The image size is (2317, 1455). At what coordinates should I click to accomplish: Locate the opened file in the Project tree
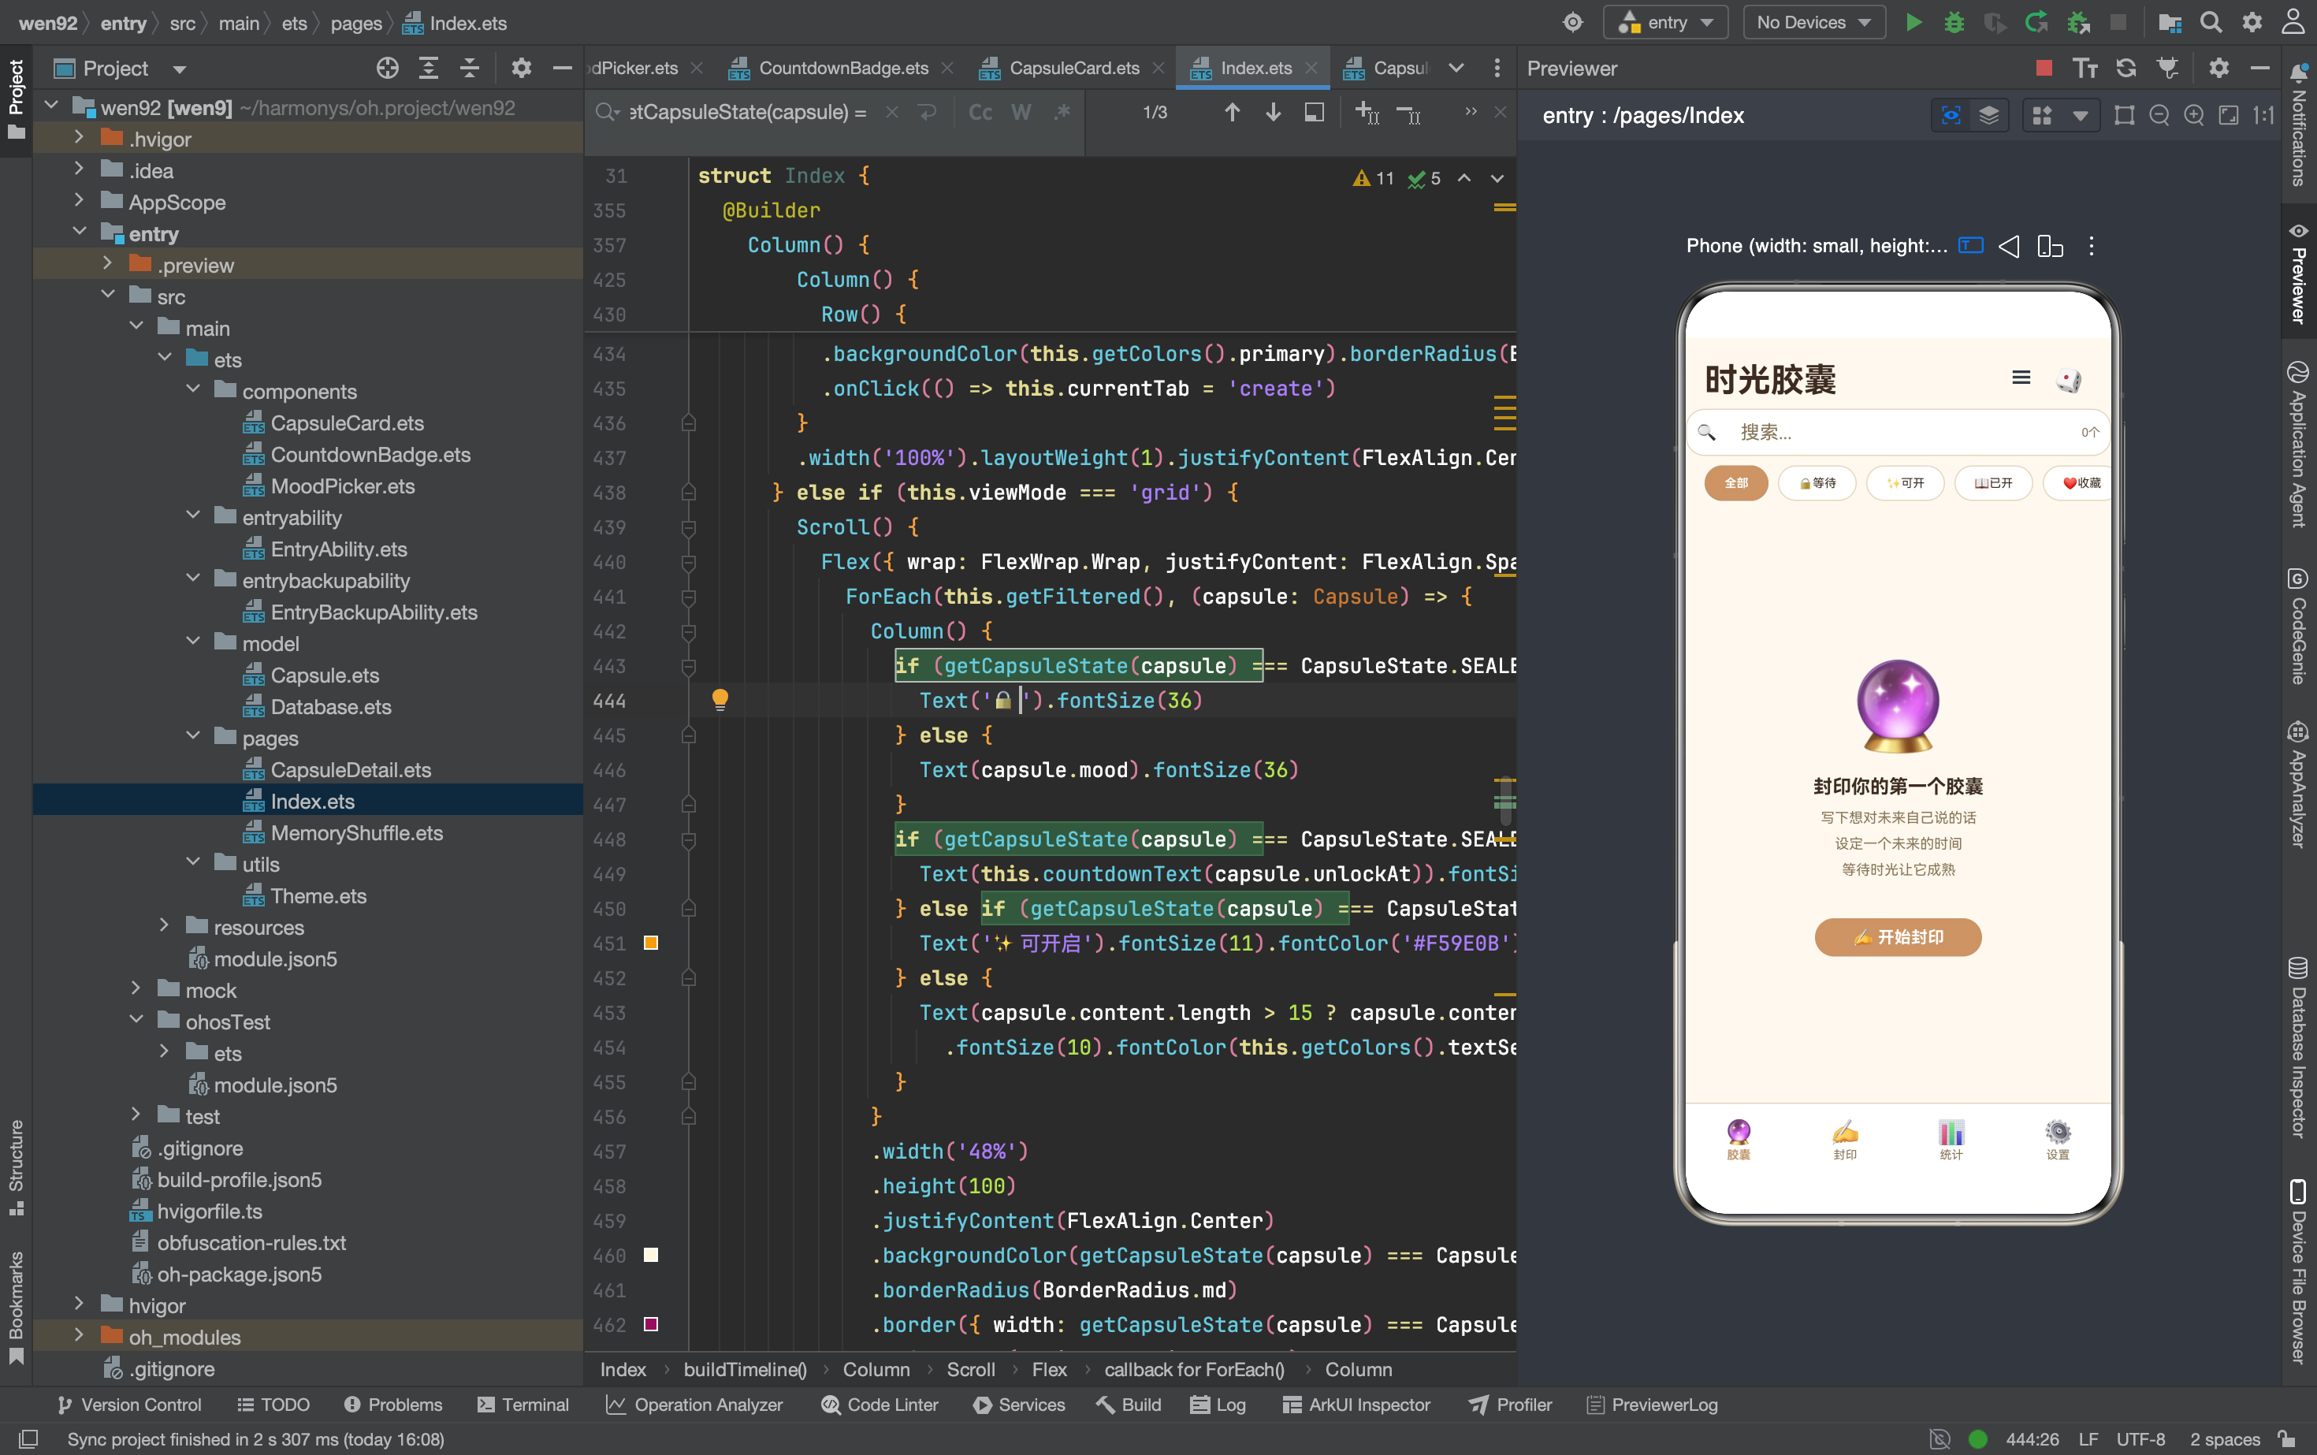tap(388, 69)
